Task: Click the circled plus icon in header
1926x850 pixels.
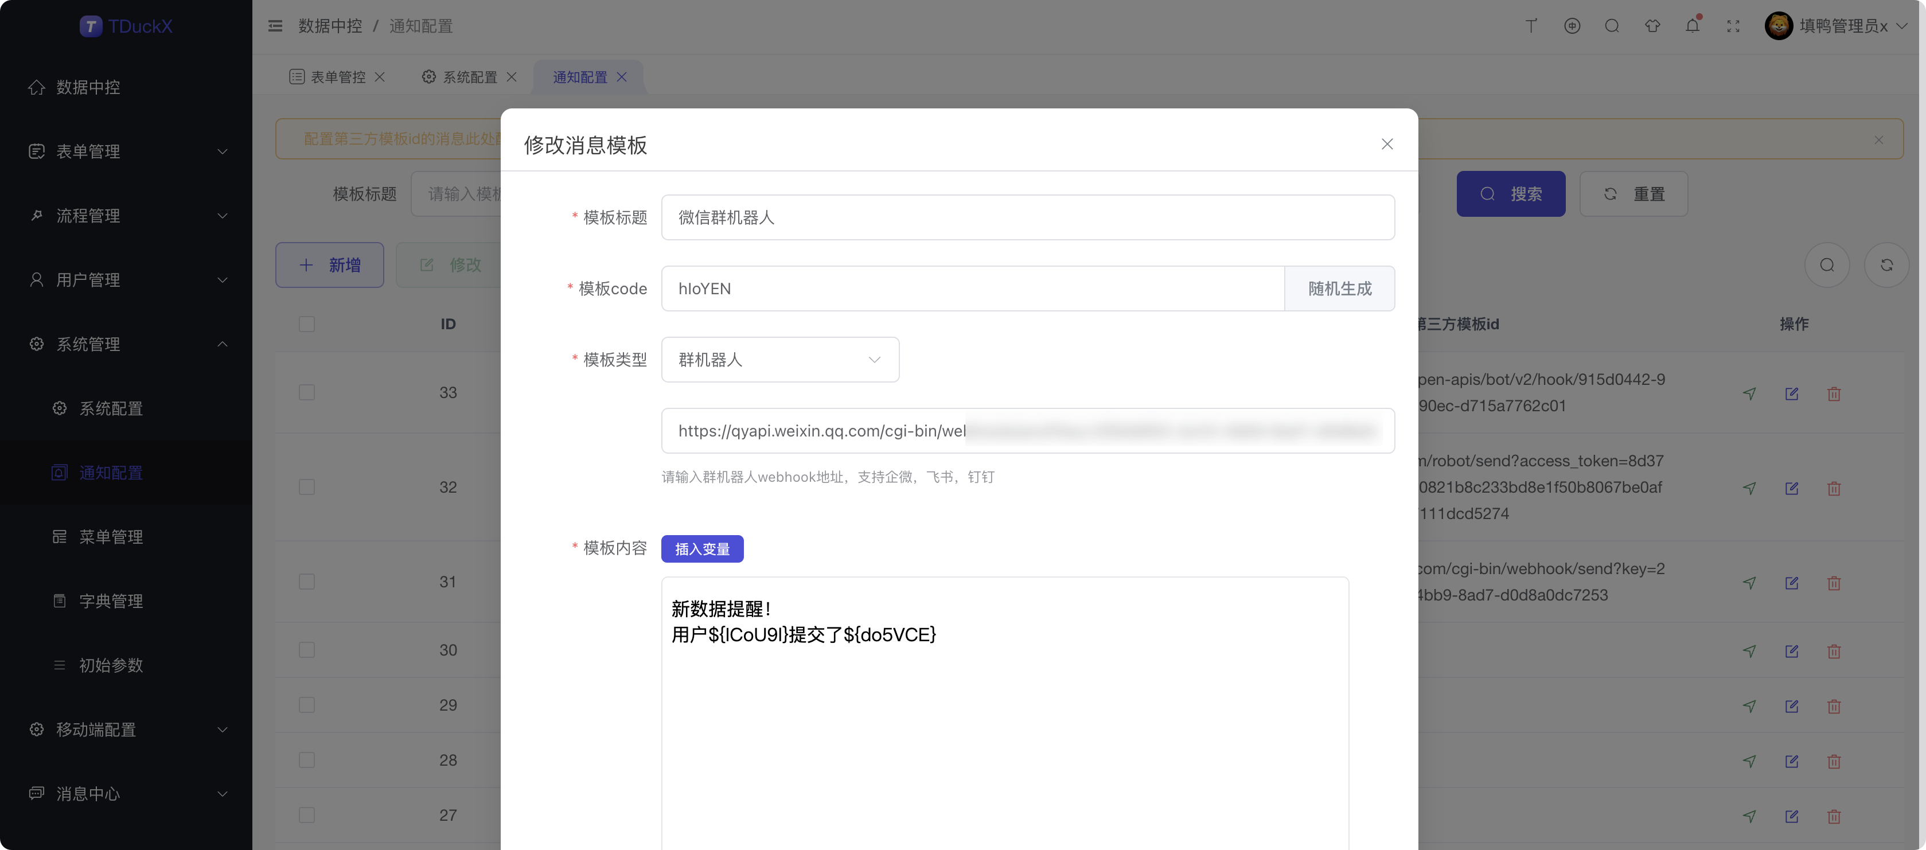Action: click(x=1572, y=26)
